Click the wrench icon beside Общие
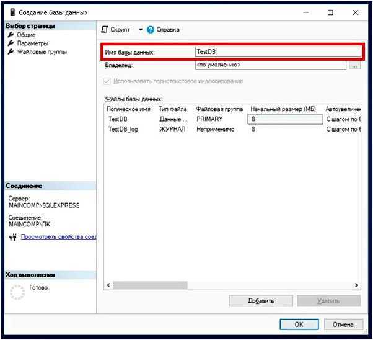This screenshot has height=340, width=373. click(x=11, y=35)
